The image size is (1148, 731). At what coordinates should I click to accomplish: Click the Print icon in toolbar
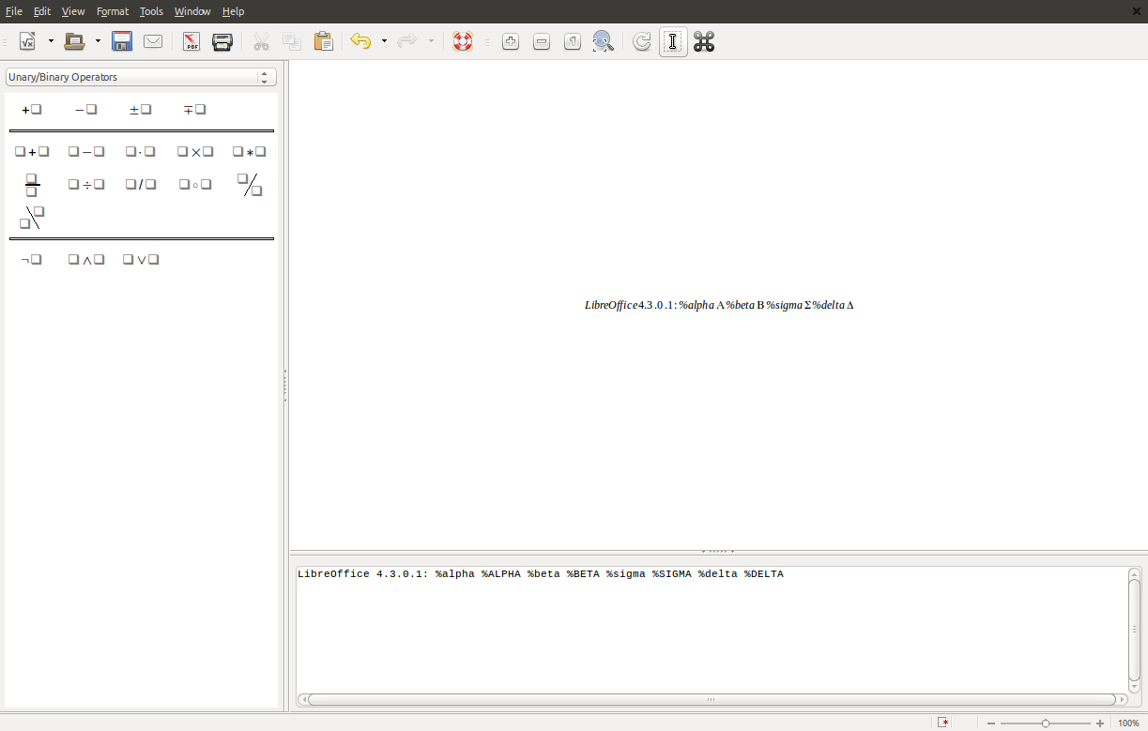[222, 41]
